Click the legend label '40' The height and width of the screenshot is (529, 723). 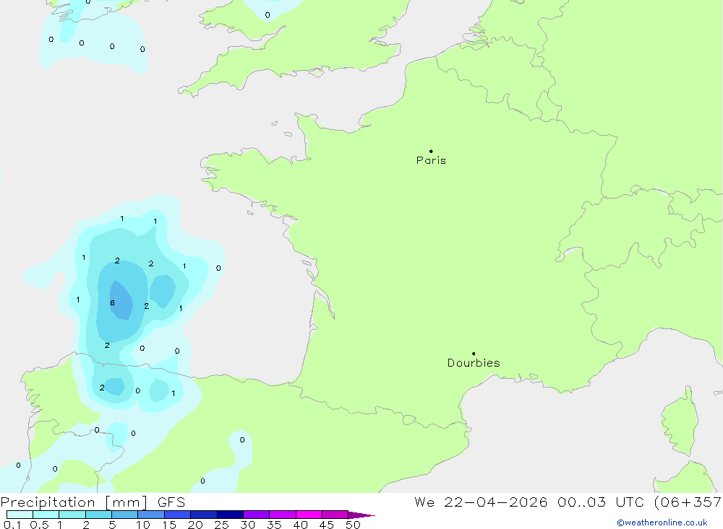pos(300,525)
